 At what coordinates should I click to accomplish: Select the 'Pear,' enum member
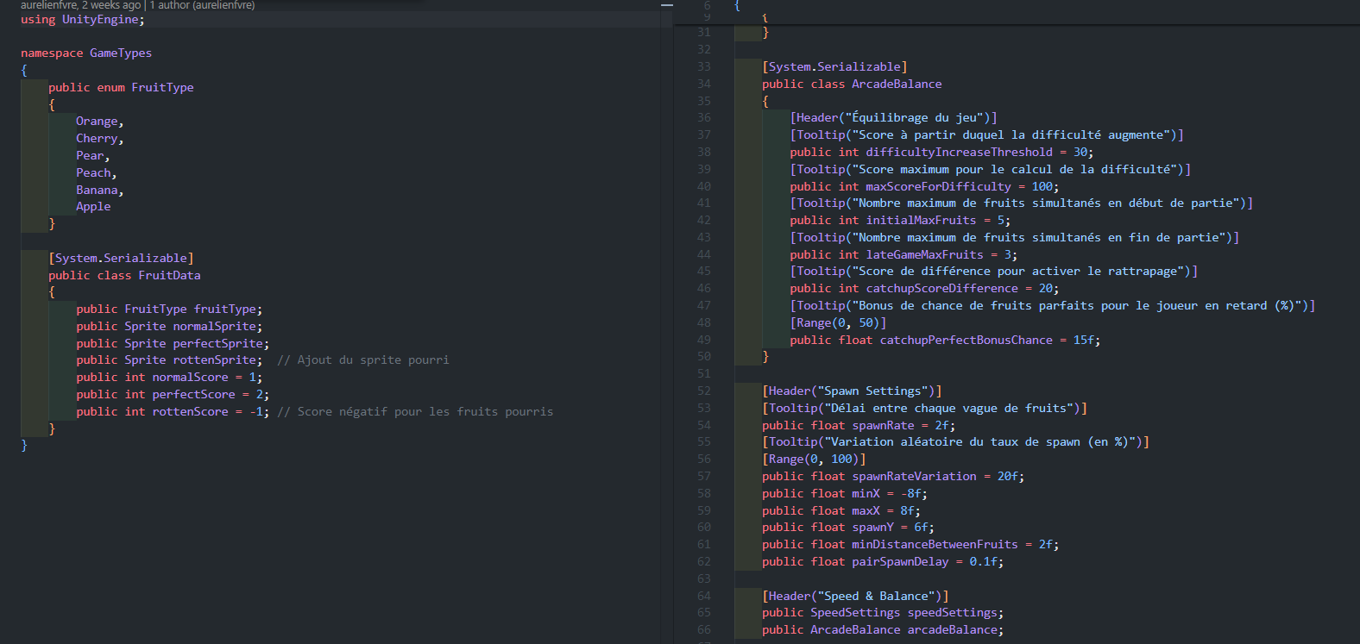tap(93, 156)
